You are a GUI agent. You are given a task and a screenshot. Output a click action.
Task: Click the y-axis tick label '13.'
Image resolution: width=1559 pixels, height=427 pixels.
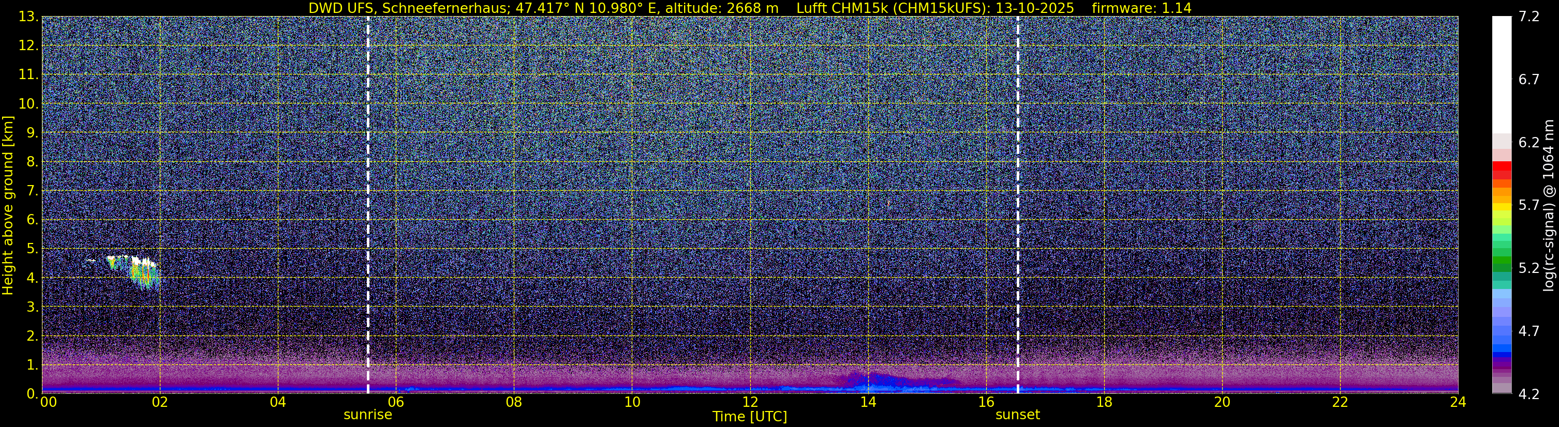[x=28, y=17]
